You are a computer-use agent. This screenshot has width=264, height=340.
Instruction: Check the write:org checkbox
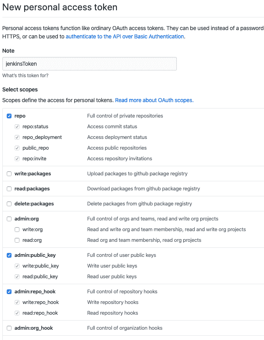tap(17, 230)
